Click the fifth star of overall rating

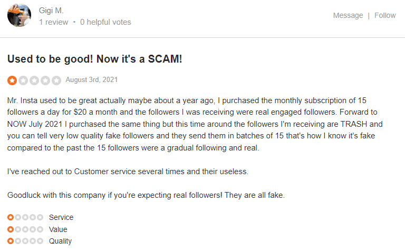pos(56,80)
